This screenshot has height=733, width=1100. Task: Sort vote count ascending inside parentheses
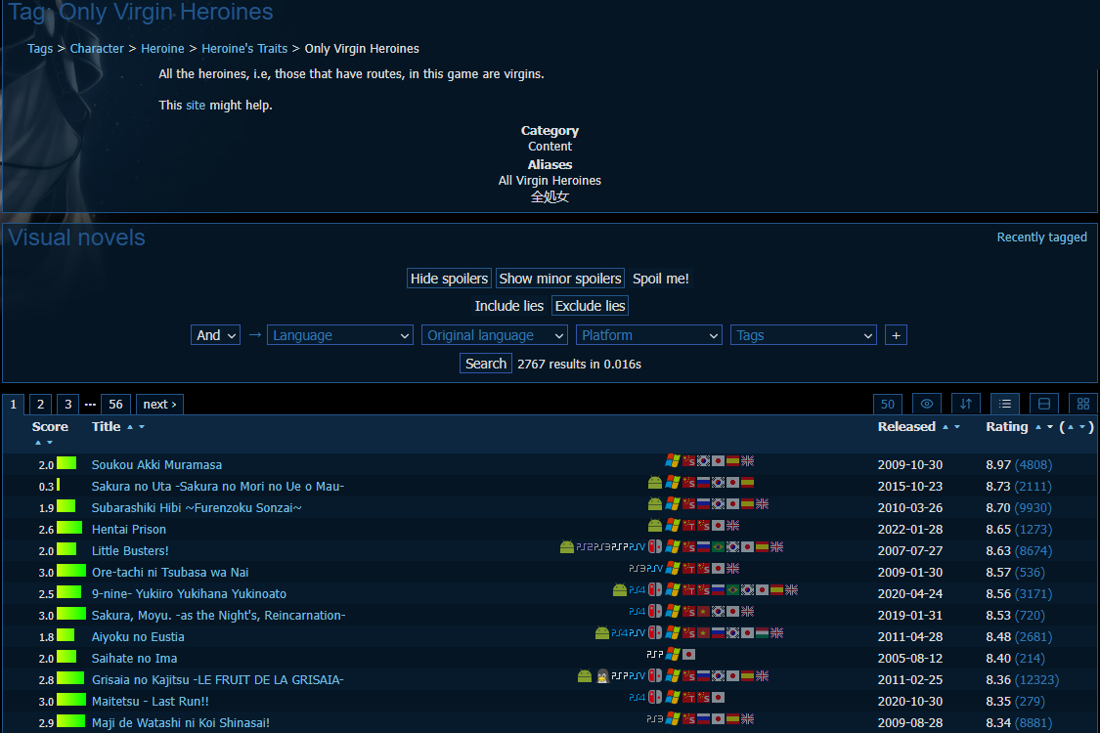(1071, 426)
